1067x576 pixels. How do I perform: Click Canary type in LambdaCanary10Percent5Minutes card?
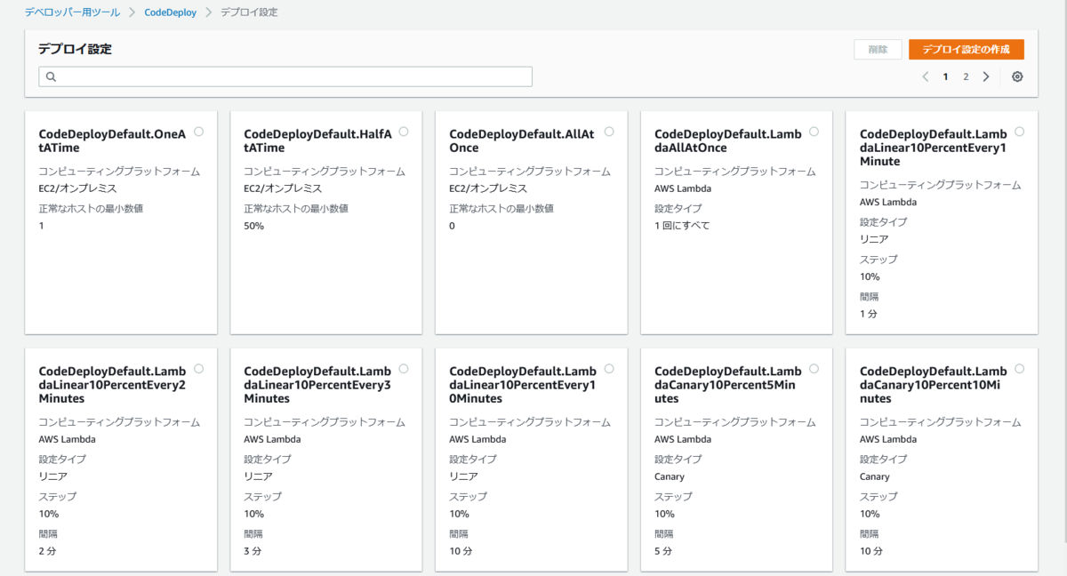tap(670, 477)
